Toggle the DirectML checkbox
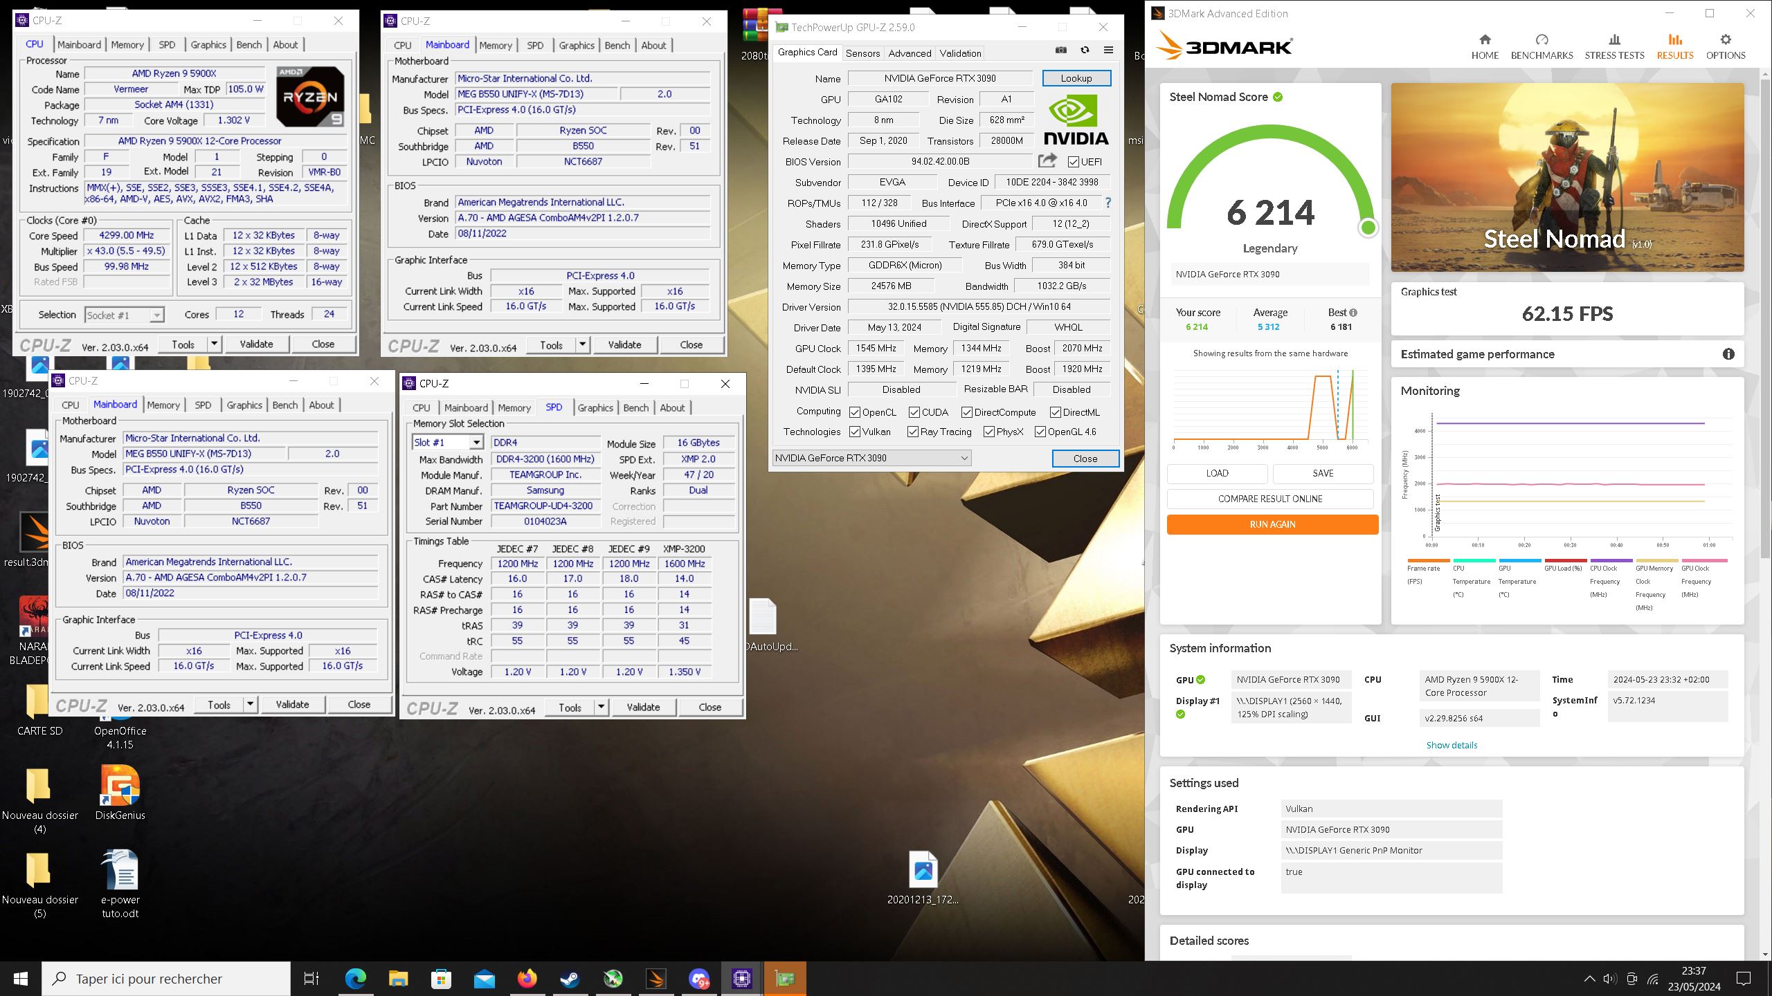1772x996 pixels. (1056, 412)
